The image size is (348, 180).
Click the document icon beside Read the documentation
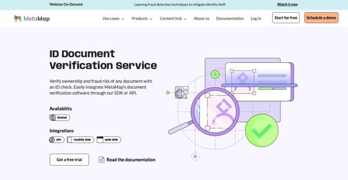coord(102,159)
